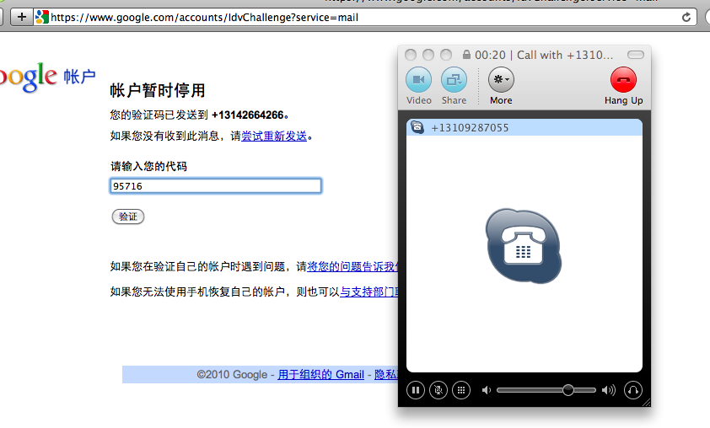Open the headset audio settings icon
The image size is (710, 428).
click(633, 390)
